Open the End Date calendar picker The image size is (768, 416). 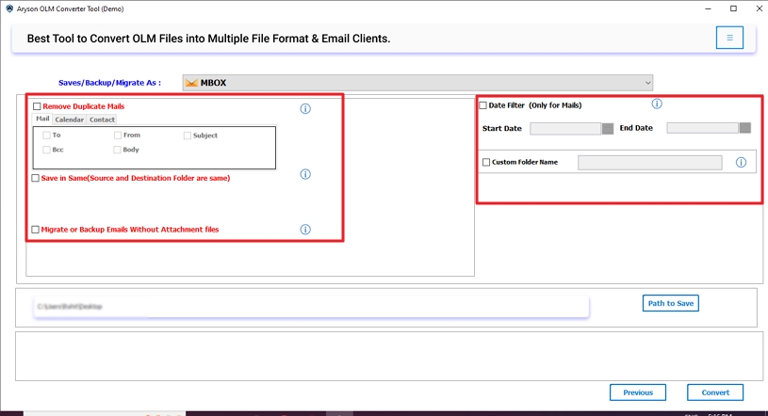[x=745, y=128]
